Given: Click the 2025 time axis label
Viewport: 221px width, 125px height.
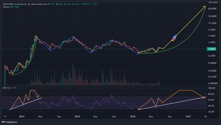Looking at the screenshot, I should click(77, 117).
